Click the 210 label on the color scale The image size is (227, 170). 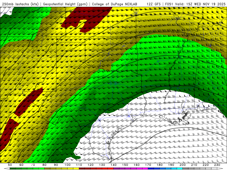point(194,165)
